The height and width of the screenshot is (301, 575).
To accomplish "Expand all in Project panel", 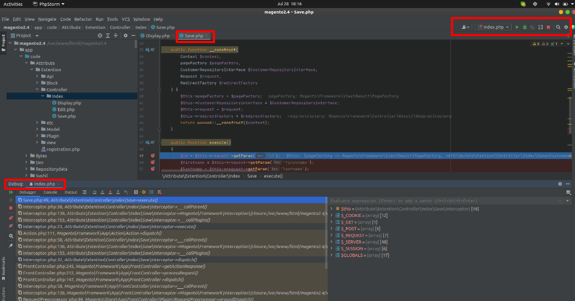I will [108, 36].
